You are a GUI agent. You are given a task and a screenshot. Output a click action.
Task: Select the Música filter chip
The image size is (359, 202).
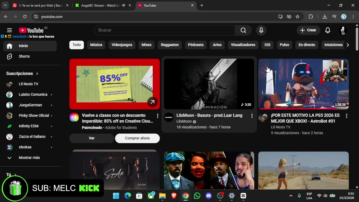pyautogui.click(x=96, y=45)
